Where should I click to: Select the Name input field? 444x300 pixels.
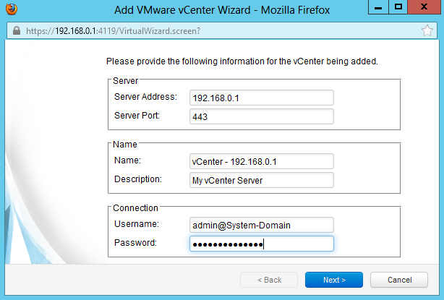(x=262, y=161)
